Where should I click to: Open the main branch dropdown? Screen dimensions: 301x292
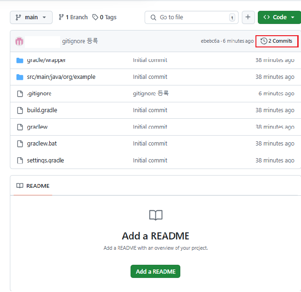click(x=31, y=17)
